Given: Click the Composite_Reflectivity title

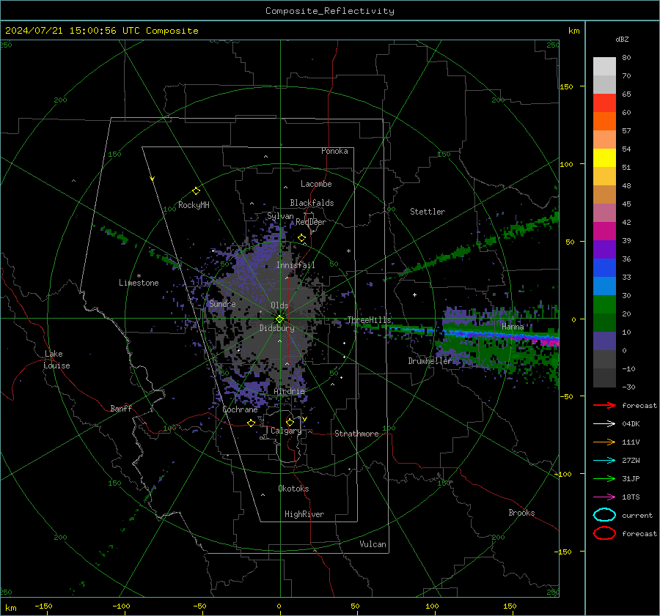Looking at the screenshot, I should tap(330, 11).
